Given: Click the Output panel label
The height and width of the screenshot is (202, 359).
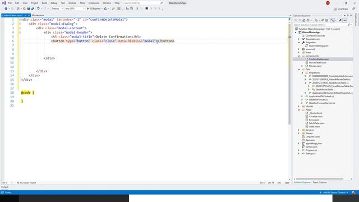Looking at the screenshot, I should (4, 187).
